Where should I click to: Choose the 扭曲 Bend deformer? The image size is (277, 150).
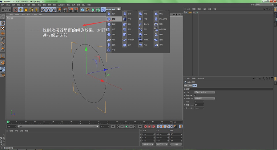pos(114,14)
